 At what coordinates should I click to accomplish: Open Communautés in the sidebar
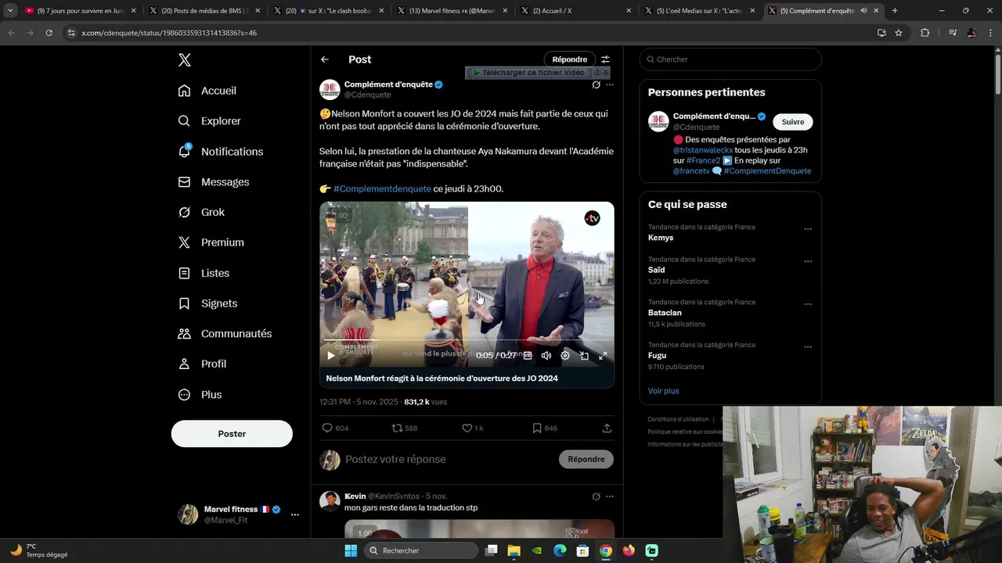[x=225, y=333]
